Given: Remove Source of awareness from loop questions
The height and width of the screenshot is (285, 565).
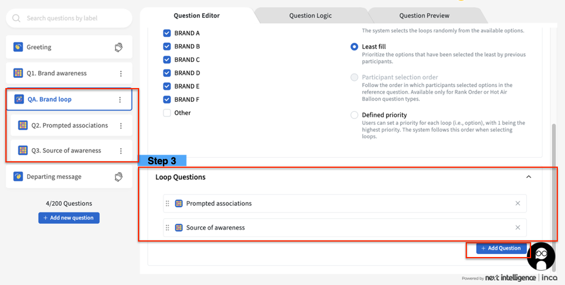Looking at the screenshot, I should [517, 227].
